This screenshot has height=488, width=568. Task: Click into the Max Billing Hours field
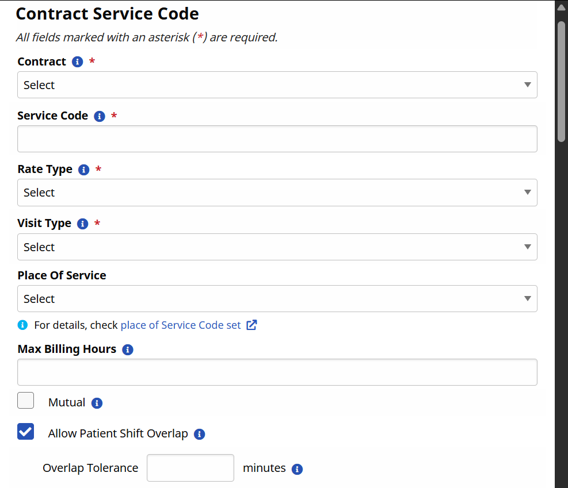coord(277,372)
